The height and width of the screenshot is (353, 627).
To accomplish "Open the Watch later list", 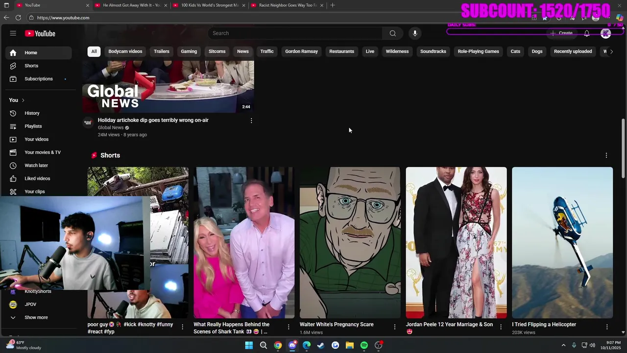I will pyautogui.click(x=38, y=165).
